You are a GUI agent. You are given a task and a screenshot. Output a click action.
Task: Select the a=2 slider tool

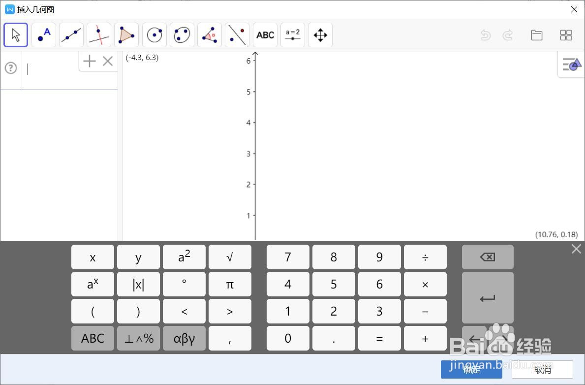point(293,35)
